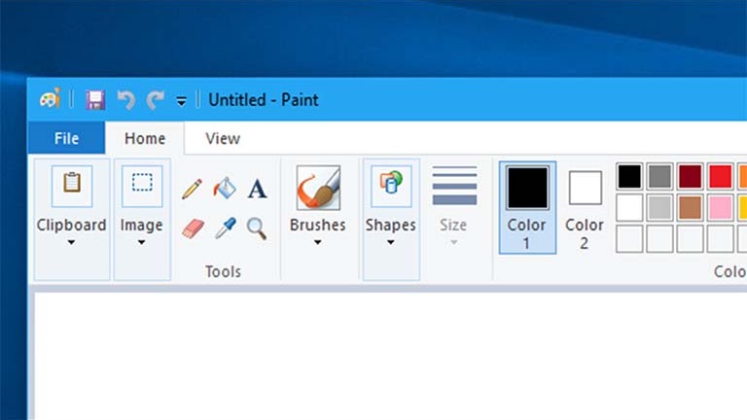Save the file with the floppy icon
747x420 pixels.
coord(95,100)
